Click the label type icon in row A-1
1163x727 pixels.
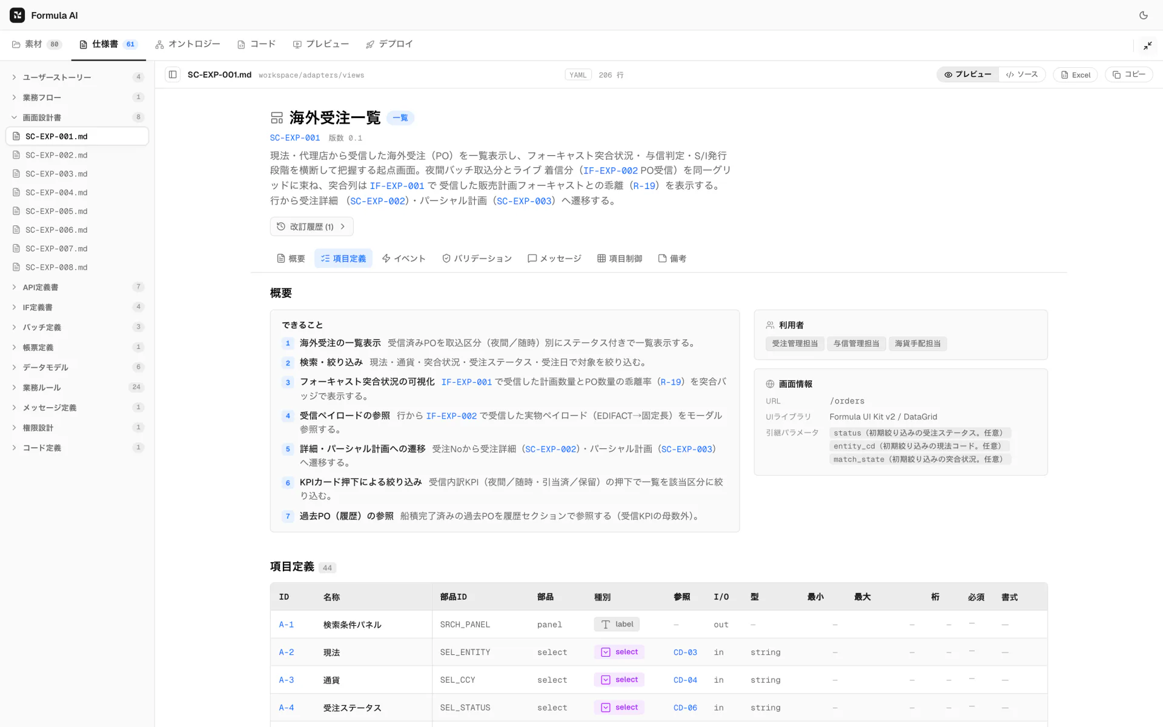click(x=605, y=625)
